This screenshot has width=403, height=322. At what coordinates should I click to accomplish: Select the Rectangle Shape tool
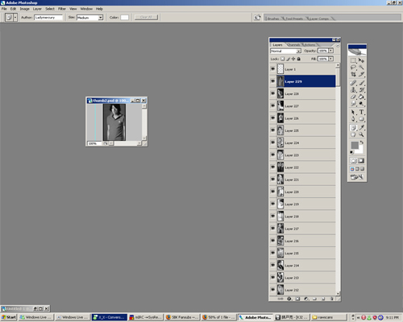click(x=362, y=119)
